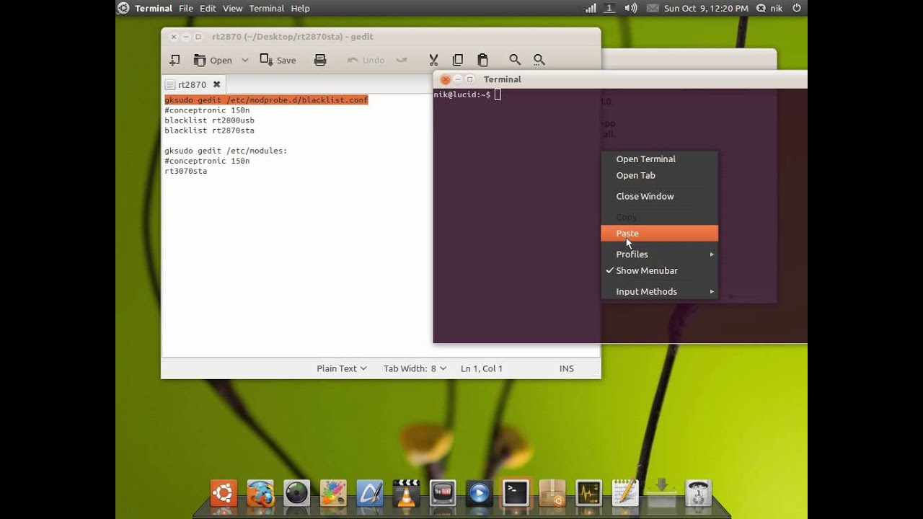Viewport: 923px width, 519px height.
Task: Open the blue play-button media player in dock
Action: (479, 494)
